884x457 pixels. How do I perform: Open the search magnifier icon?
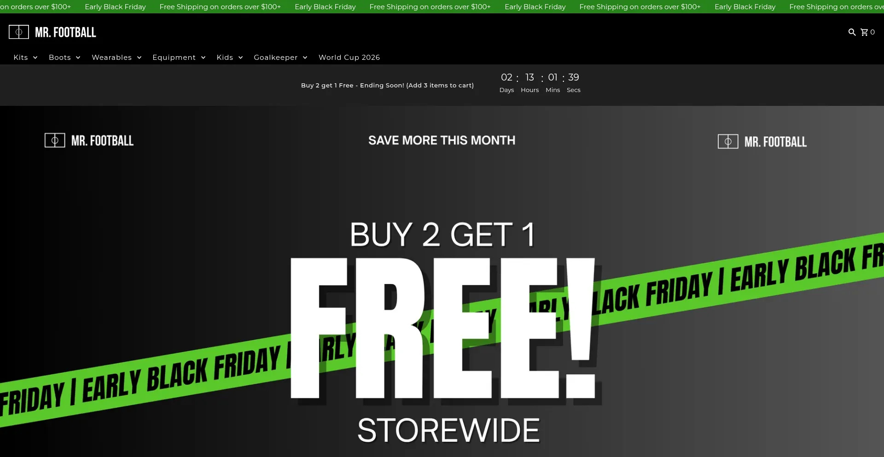coord(852,32)
